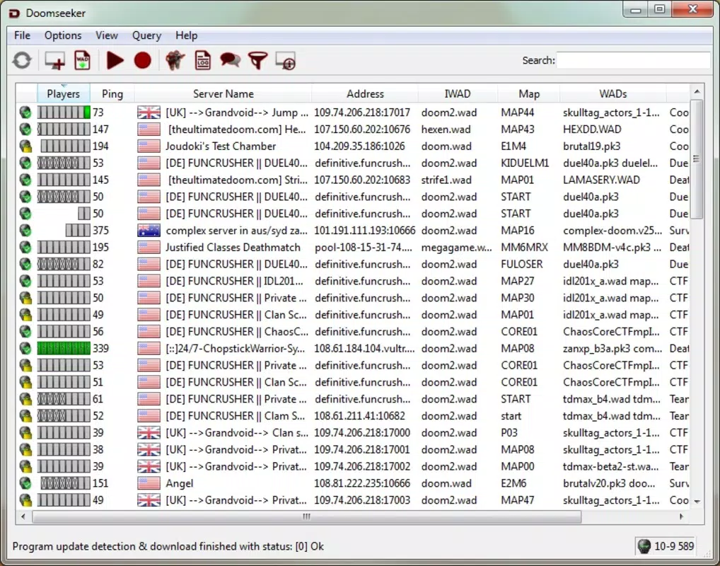The width and height of the screenshot is (720, 566).
Task: Open the monster buddies toolbar icon
Action: (175, 60)
